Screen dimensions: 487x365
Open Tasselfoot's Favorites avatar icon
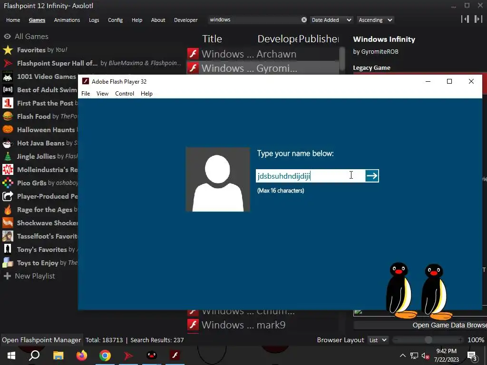point(8,236)
